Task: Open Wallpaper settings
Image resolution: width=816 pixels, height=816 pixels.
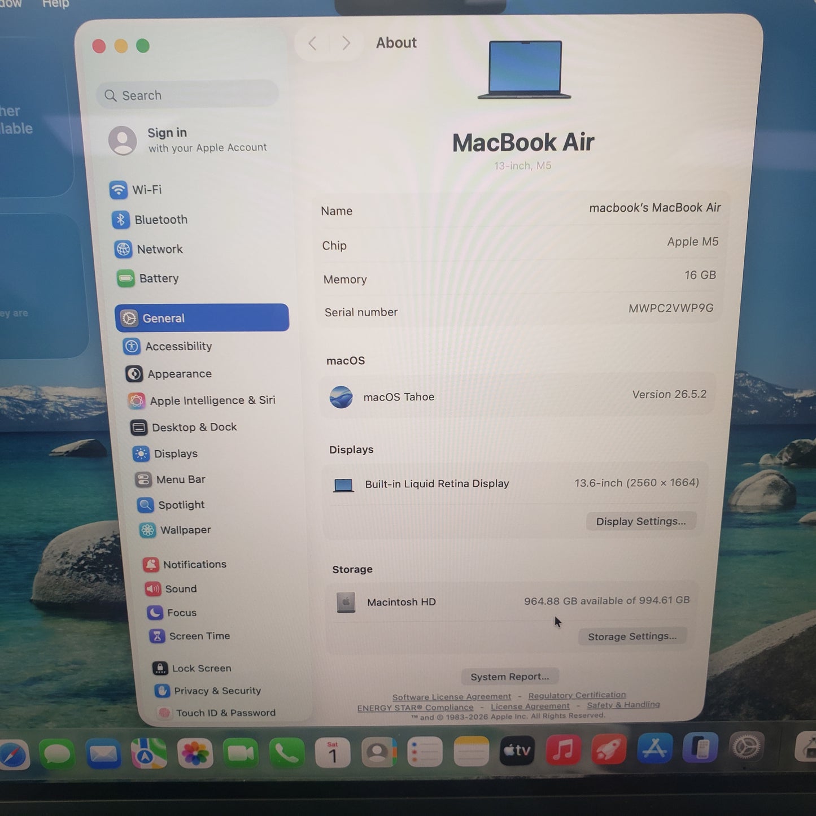Action: click(175, 530)
